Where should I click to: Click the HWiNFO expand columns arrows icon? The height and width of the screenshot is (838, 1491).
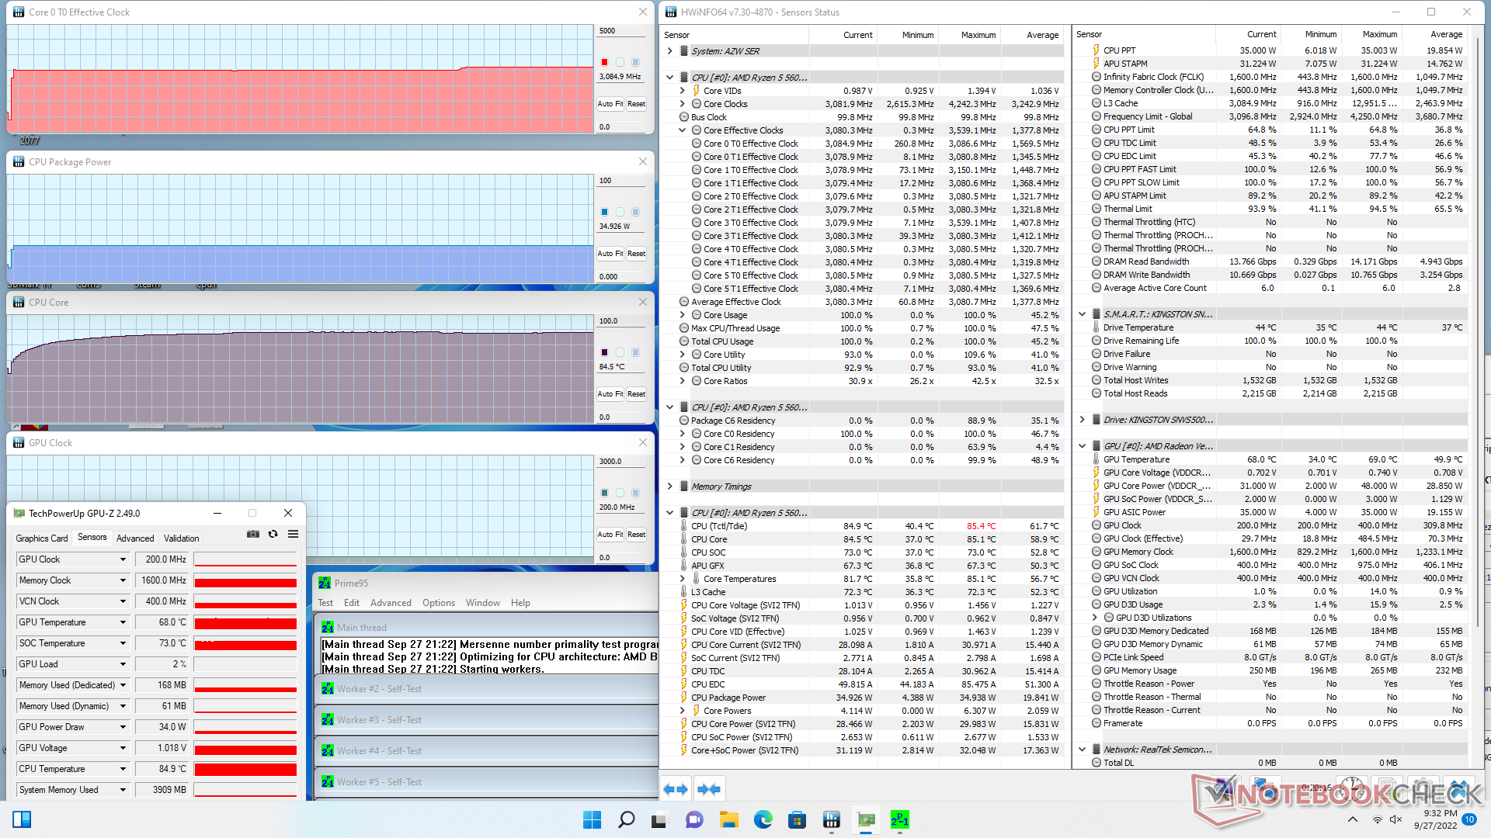(675, 789)
